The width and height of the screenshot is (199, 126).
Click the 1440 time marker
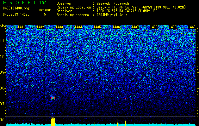pyautogui.click(x=192, y=27)
